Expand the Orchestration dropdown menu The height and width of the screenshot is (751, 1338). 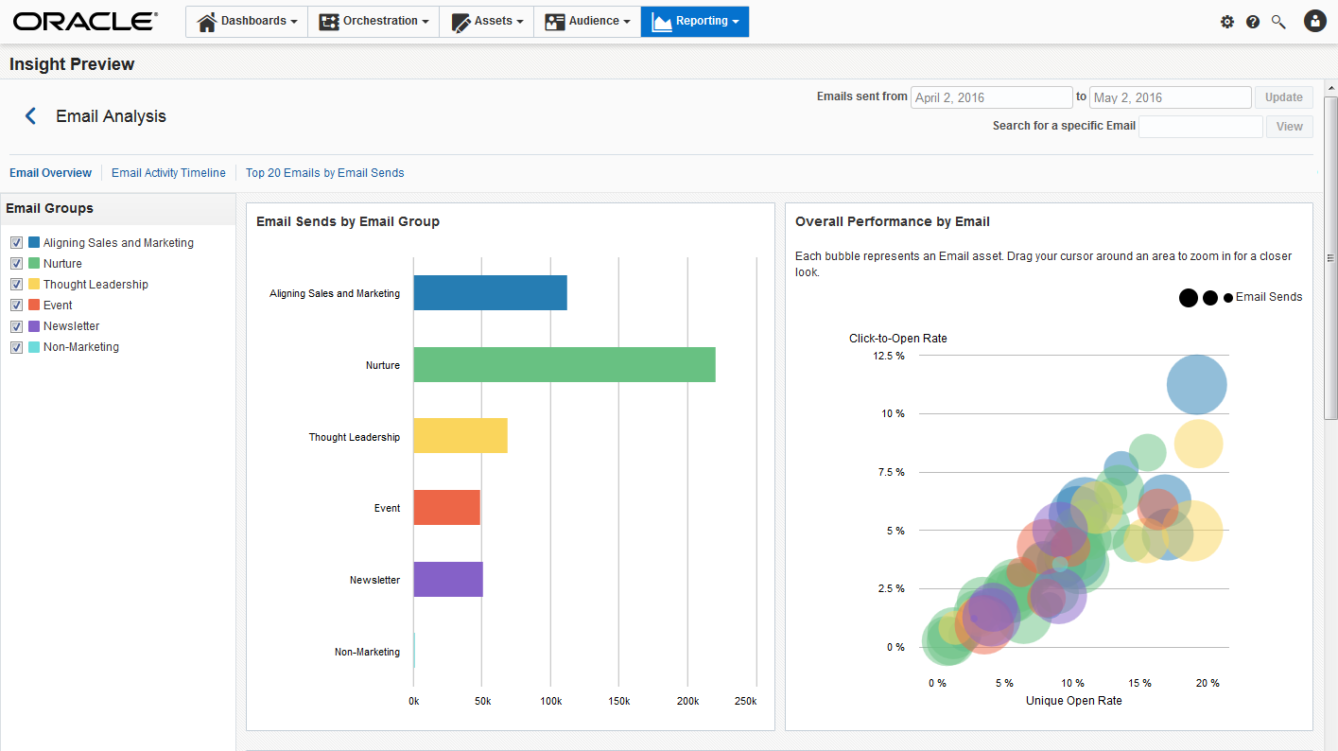(x=374, y=22)
